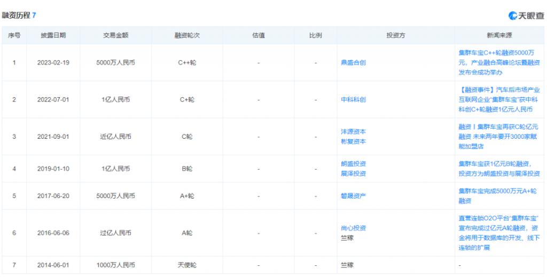Click the 沣源资本 investor link
Image resolution: width=547 pixels, height=277 pixels.
pyautogui.click(x=353, y=132)
